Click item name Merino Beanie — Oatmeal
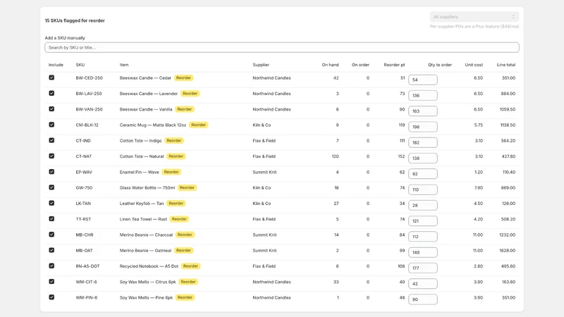 tap(145, 251)
